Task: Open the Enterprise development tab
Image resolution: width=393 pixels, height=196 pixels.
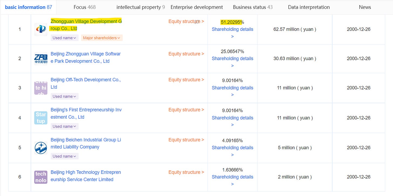Action: coord(197,7)
